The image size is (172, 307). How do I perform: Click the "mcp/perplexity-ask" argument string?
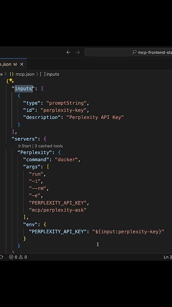58,210
